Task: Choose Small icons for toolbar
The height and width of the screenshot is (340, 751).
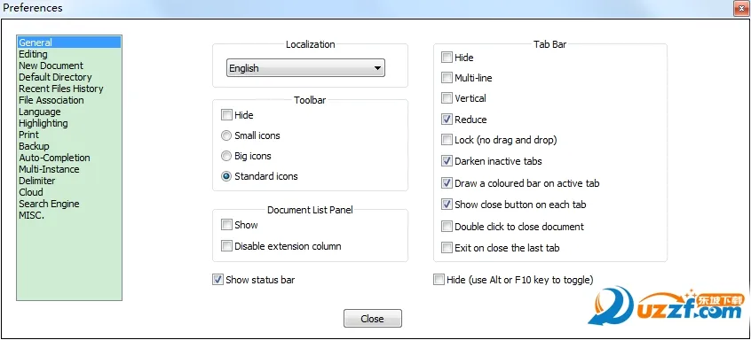Action: 226,135
